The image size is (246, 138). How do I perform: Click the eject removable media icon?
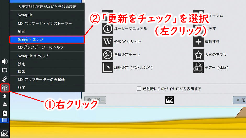[4, 105]
